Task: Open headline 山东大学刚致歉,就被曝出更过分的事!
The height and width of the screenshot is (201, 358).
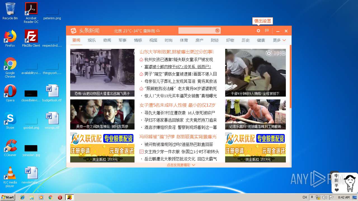Action: [x=176, y=52]
